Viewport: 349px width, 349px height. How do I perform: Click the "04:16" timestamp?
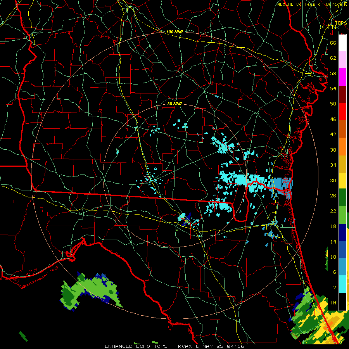235,346
